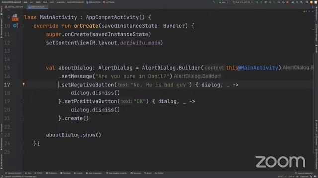Click line number 13 in the gutter
The height and width of the screenshot is (178, 318).
pos(7,51)
